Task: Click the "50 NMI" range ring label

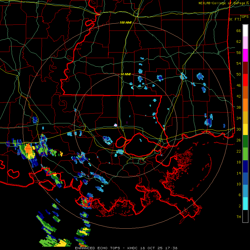Action: tap(126, 74)
